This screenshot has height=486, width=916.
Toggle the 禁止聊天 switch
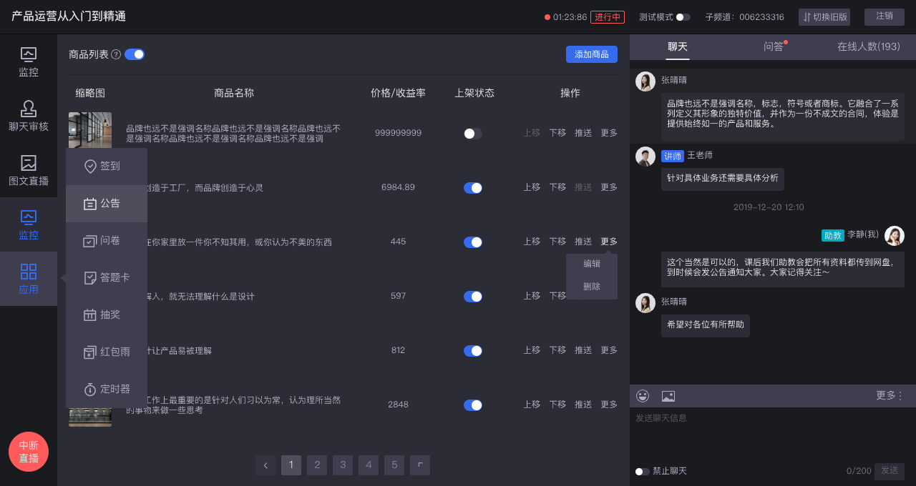point(643,472)
